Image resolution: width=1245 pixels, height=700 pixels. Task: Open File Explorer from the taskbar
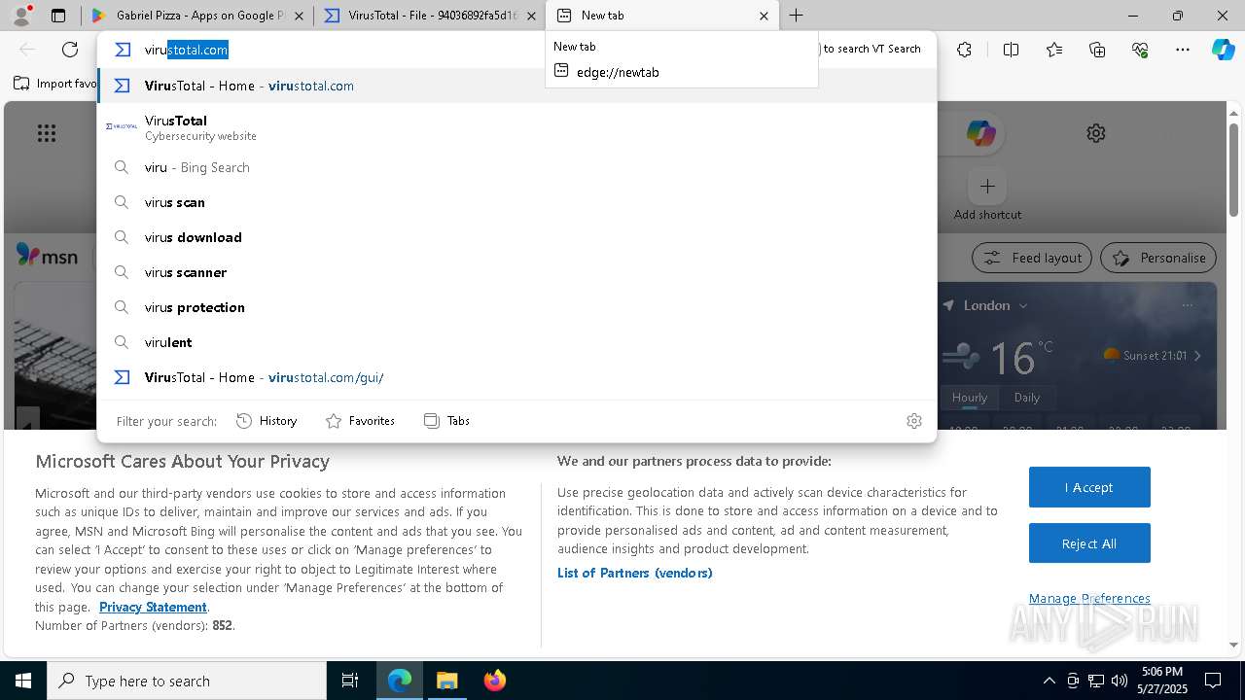[446, 681]
